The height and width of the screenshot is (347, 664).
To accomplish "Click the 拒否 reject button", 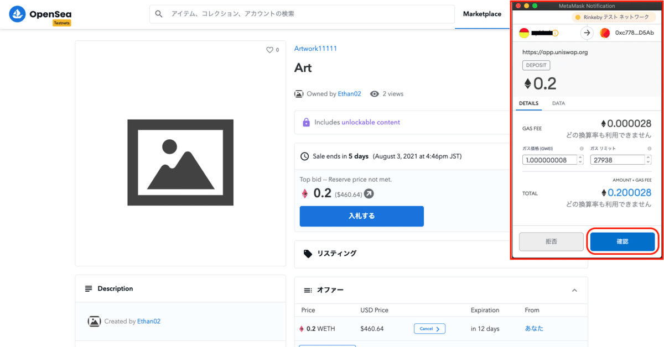I will [x=551, y=242].
